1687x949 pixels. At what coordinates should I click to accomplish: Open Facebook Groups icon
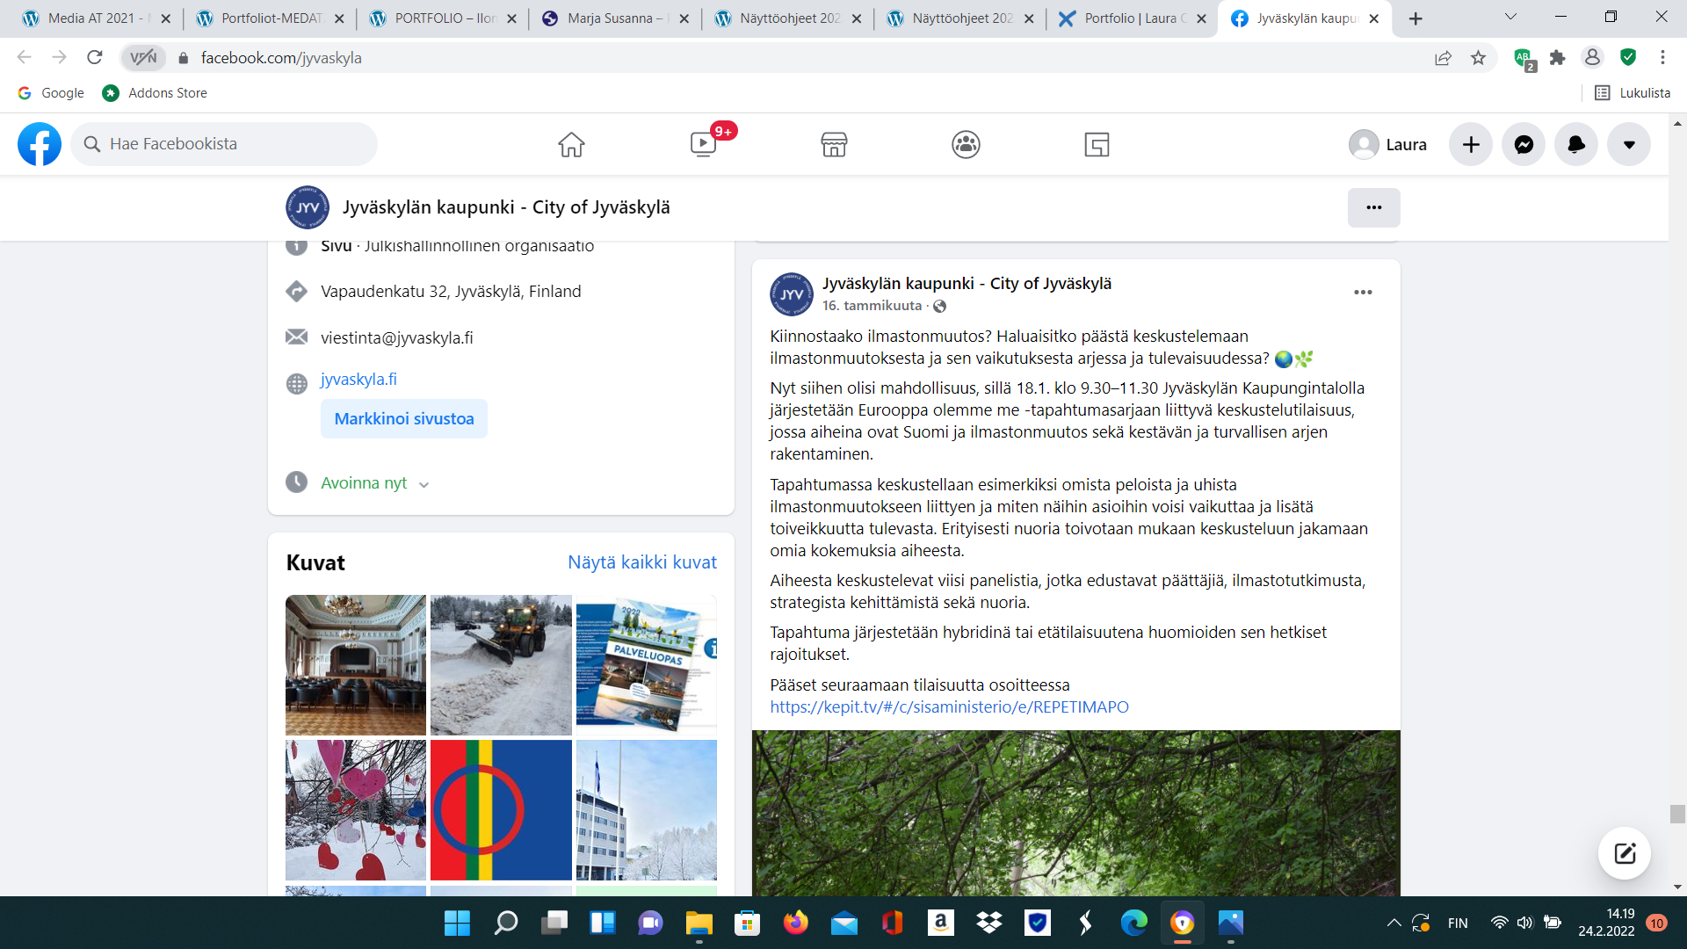pos(966,144)
